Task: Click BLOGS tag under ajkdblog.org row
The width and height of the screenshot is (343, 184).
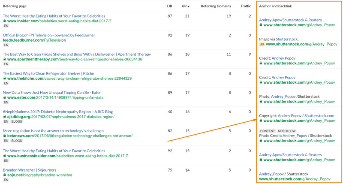Action: [17, 121]
